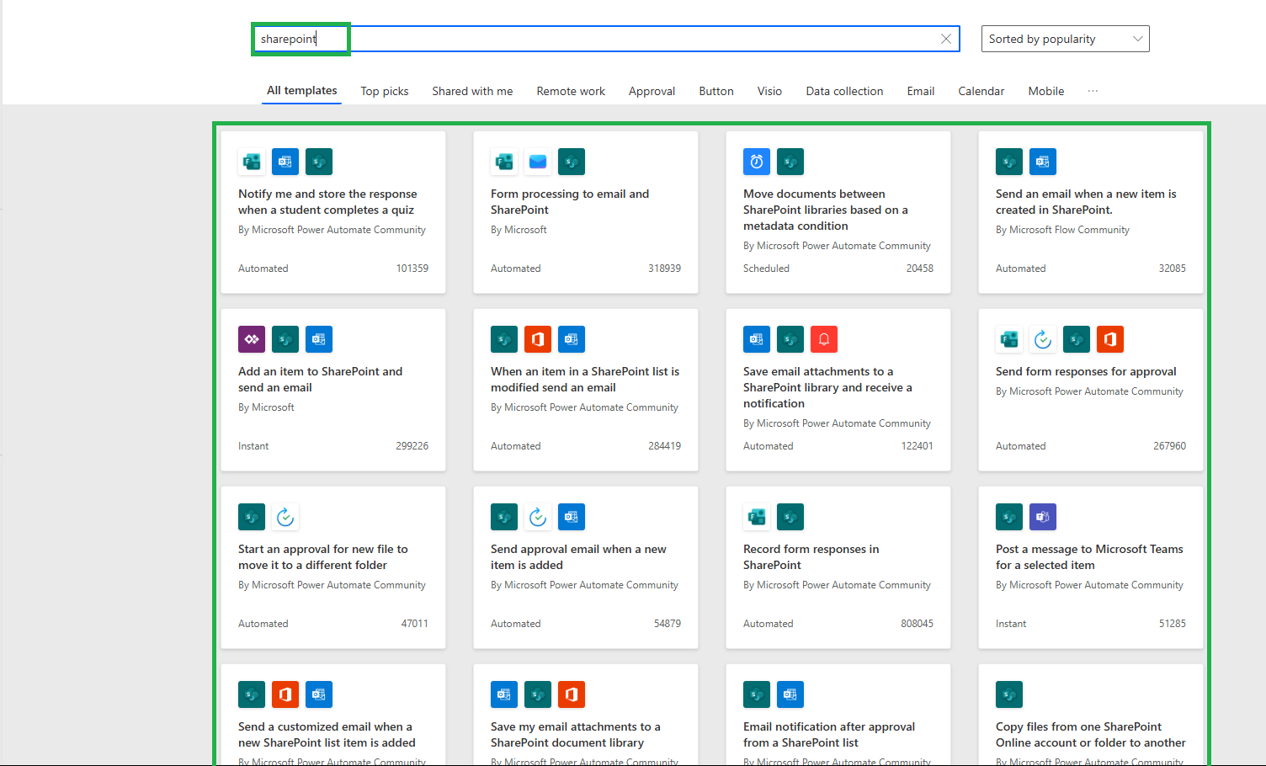Click the 808045 usage count on Record form responses card

pos(917,624)
